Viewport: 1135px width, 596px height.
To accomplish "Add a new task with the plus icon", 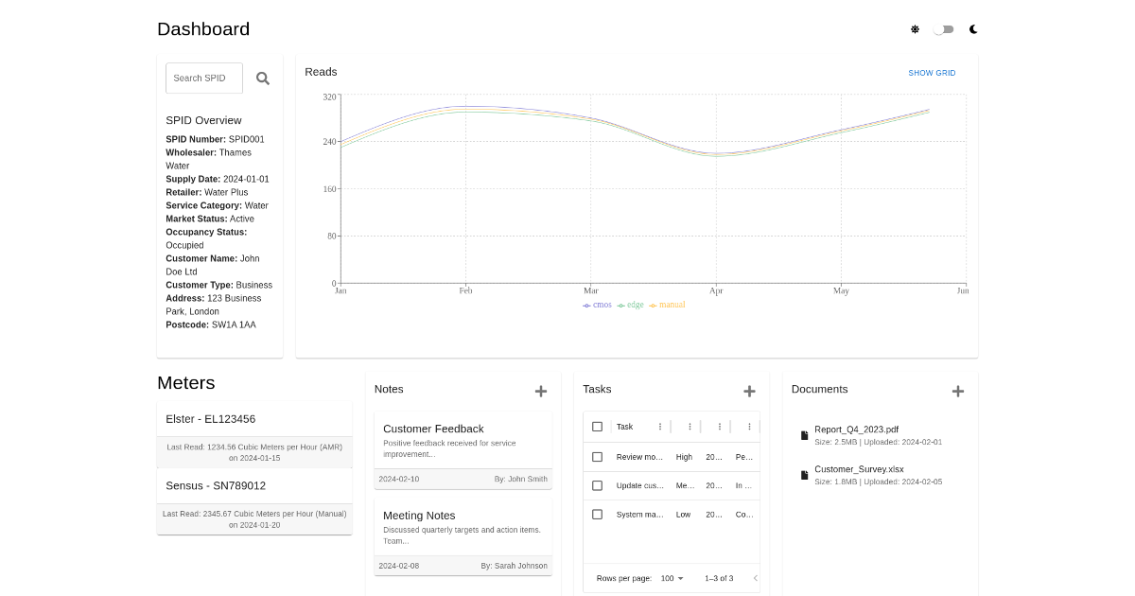I will coord(749,391).
